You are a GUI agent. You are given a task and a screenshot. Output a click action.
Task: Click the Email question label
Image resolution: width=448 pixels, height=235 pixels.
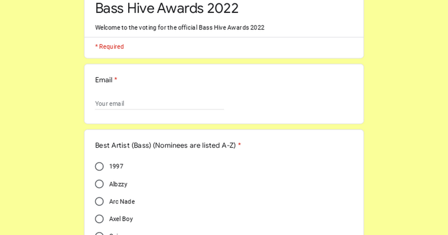click(x=104, y=80)
